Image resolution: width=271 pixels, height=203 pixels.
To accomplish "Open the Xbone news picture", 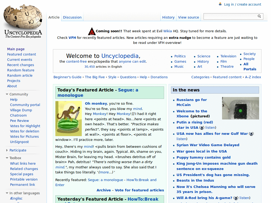I will pos(240,108).
